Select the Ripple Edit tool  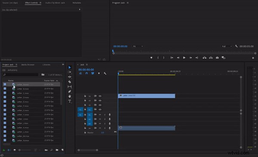tap(70, 77)
